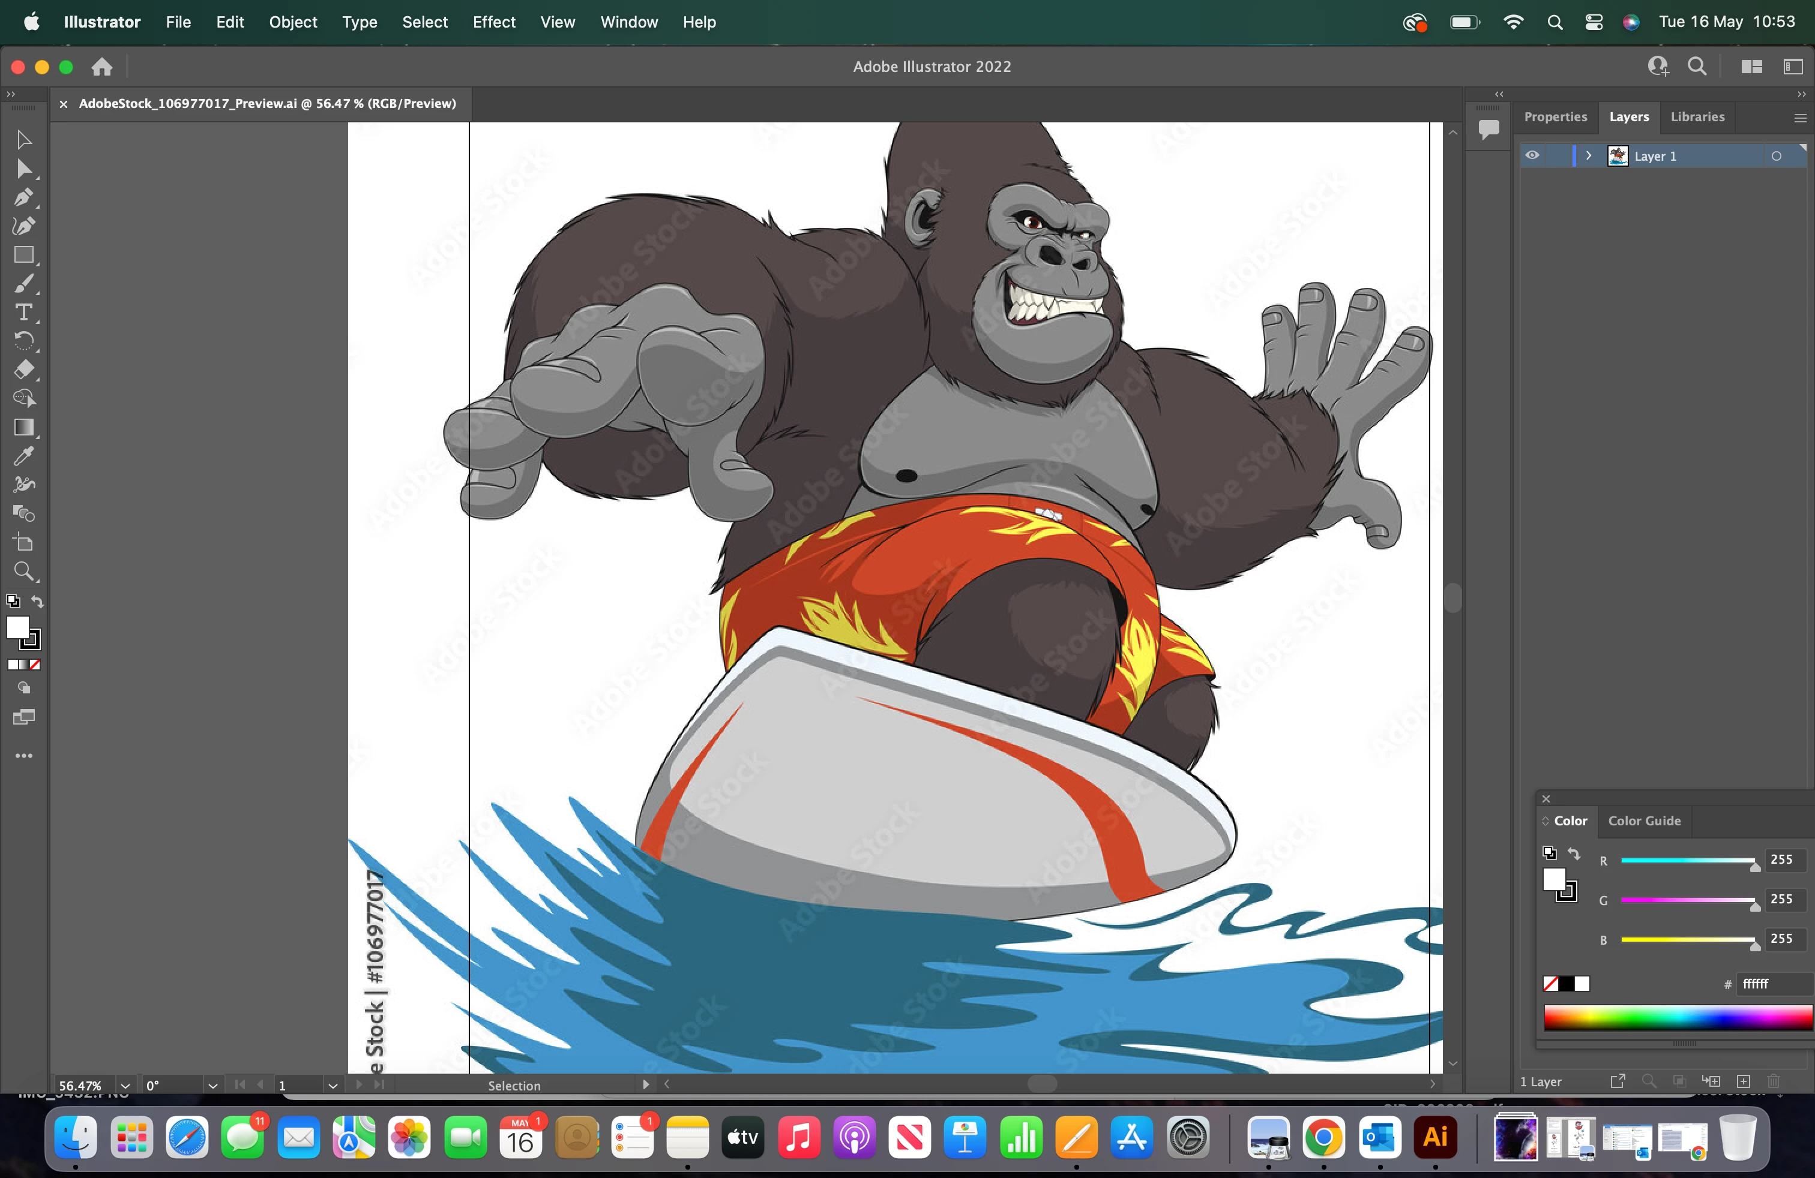
Task: Switch to the Color Guide tab
Action: coord(1644,821)
